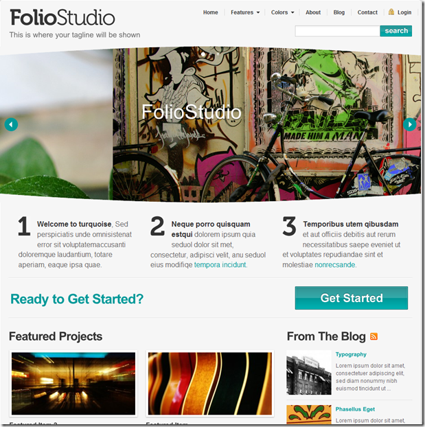This screenshot has height=427, width=425.
Task: Click the Login lock icon
Action: [x=391, y=12]
